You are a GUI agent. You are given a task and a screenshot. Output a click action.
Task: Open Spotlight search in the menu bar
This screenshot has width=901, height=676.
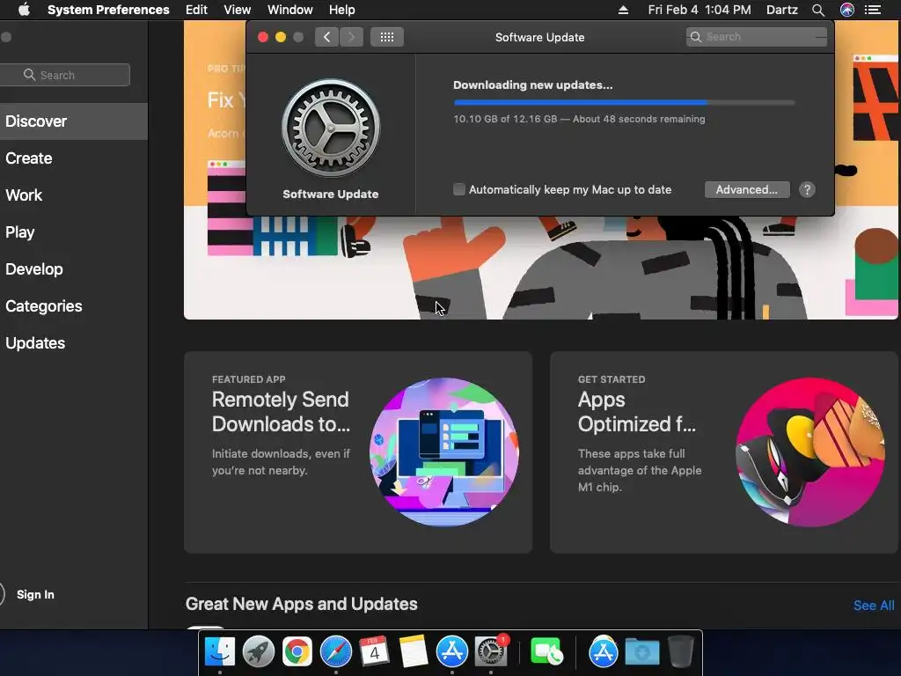click(x=818, y=10)
